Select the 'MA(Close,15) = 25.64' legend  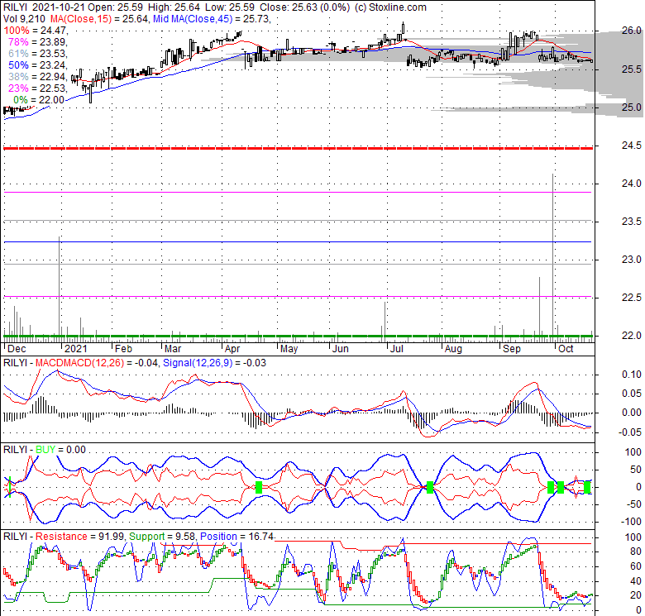[x=99, y=19]
